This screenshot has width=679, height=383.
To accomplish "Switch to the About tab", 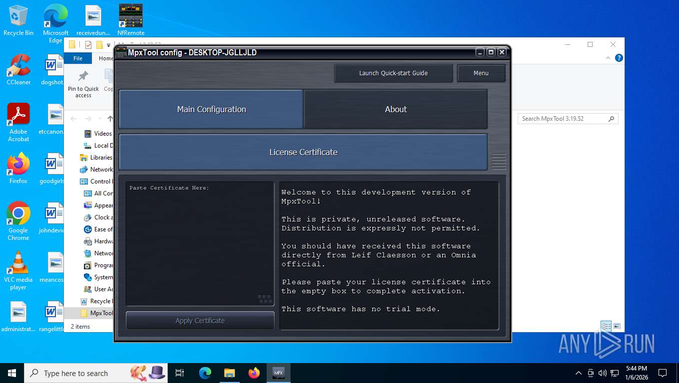I will [x=396, y=109].
